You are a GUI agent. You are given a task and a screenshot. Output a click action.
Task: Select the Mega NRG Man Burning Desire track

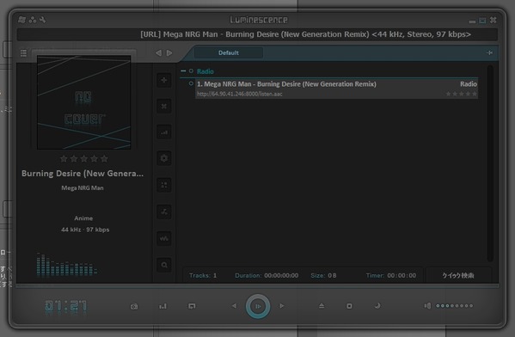click(x=336, y=89)
